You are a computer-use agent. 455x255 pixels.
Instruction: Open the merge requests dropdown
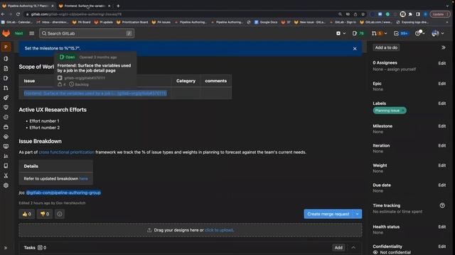(379, 33)
